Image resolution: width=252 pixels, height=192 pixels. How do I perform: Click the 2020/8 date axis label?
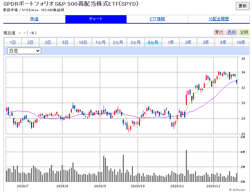tap(62, 186)
